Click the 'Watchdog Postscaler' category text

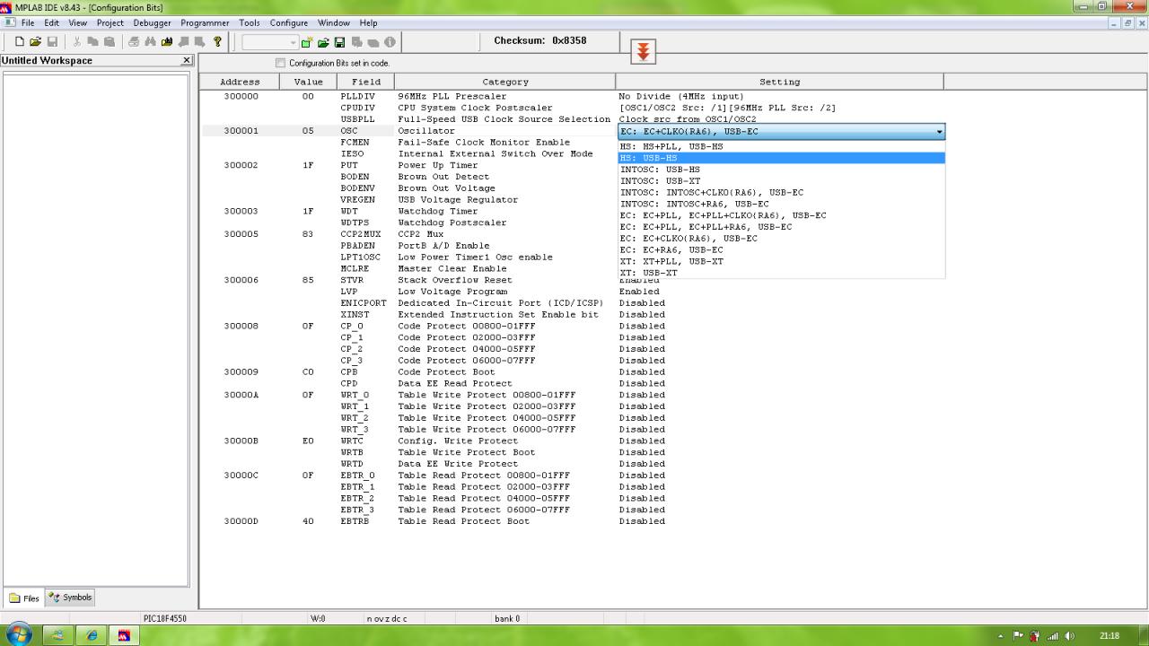452,223
